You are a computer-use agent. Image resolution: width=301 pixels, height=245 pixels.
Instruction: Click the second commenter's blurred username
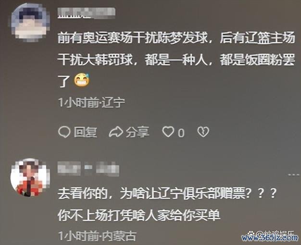pyautogui.click(x=88, y=169)
